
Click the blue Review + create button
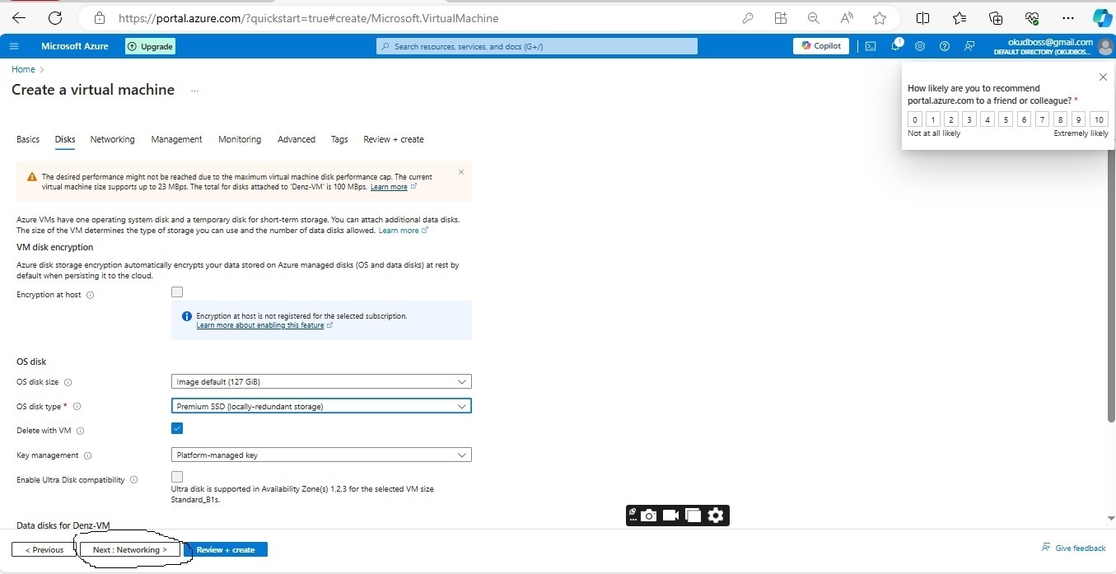[x=226, y=549]
